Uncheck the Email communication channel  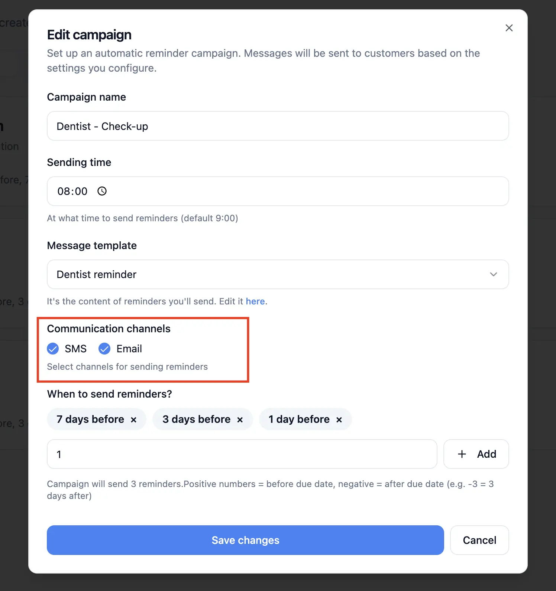pyautogui.click(x=104, y=349)
